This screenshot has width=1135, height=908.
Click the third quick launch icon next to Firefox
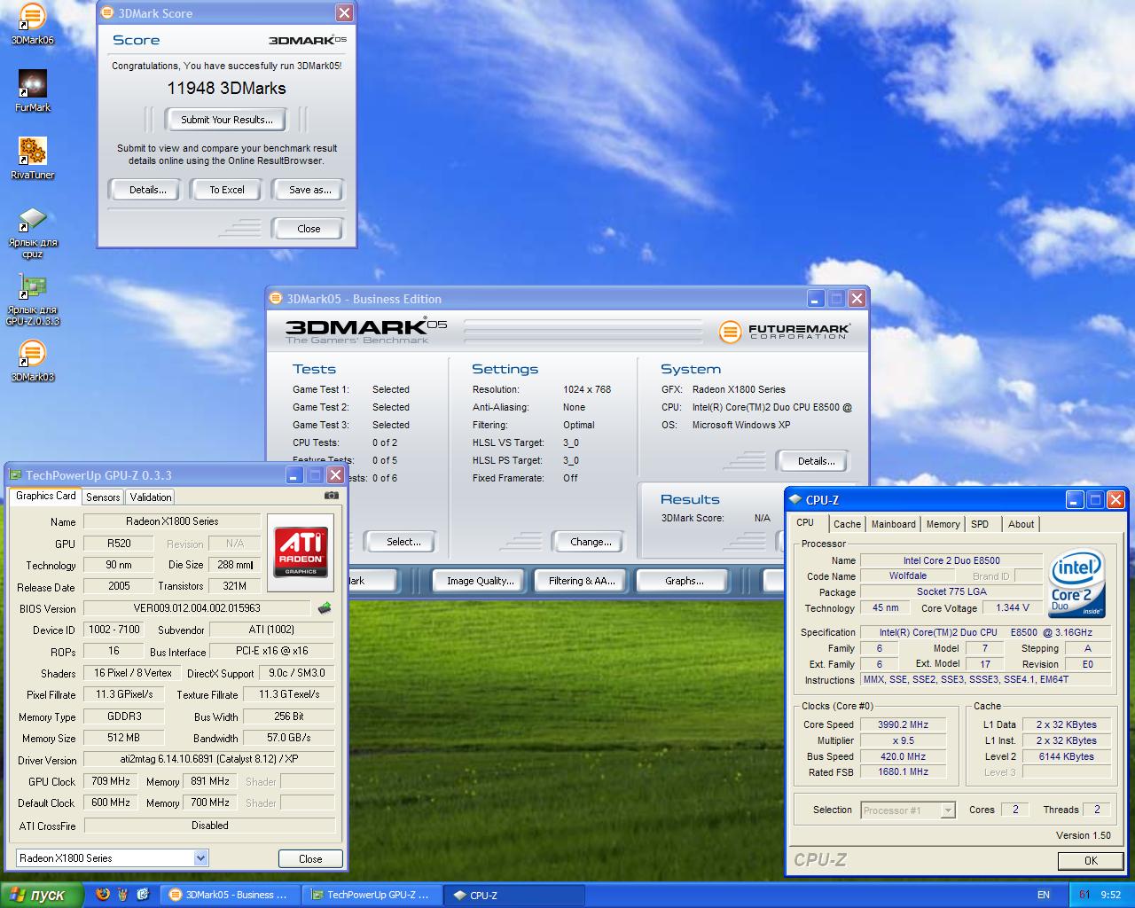(142, 895)
